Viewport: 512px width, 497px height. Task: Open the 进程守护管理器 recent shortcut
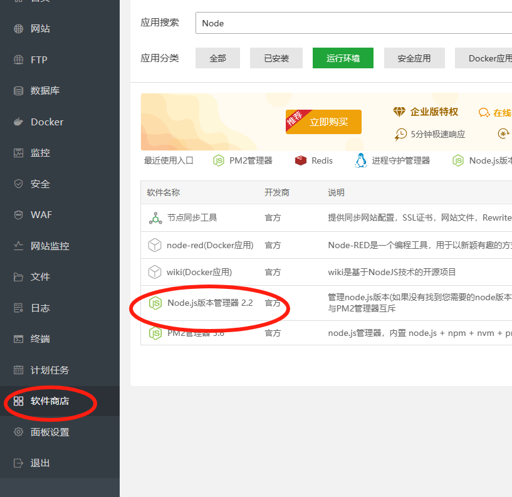click(x=392, y=160)
